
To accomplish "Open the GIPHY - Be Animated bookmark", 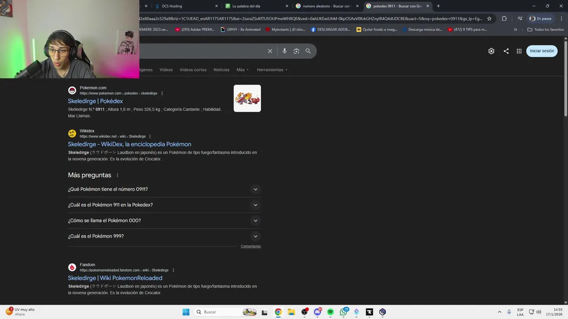I will pyautogui.click(x=240, y=30).
